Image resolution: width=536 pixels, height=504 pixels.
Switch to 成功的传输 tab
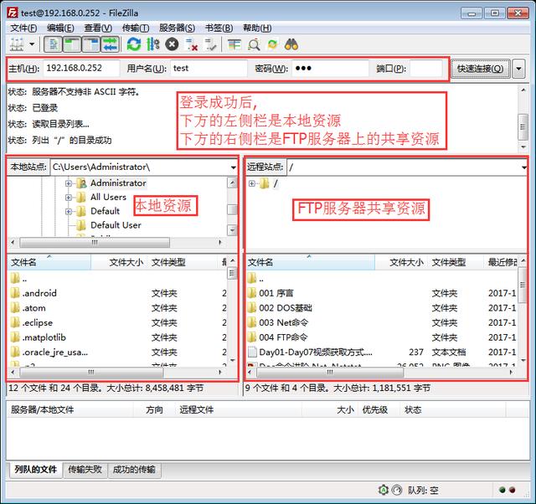134,470
